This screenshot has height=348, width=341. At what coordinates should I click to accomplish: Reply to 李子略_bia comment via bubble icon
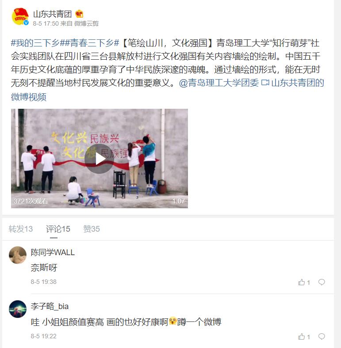[x=322, y=337]
